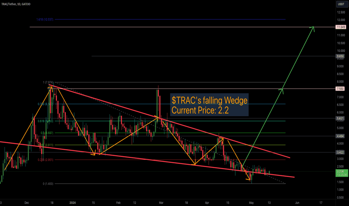The width and height of the screenshot is (349, 206).
Task: Click 3.000 on the price axis
Action: [x=340, y=159]
